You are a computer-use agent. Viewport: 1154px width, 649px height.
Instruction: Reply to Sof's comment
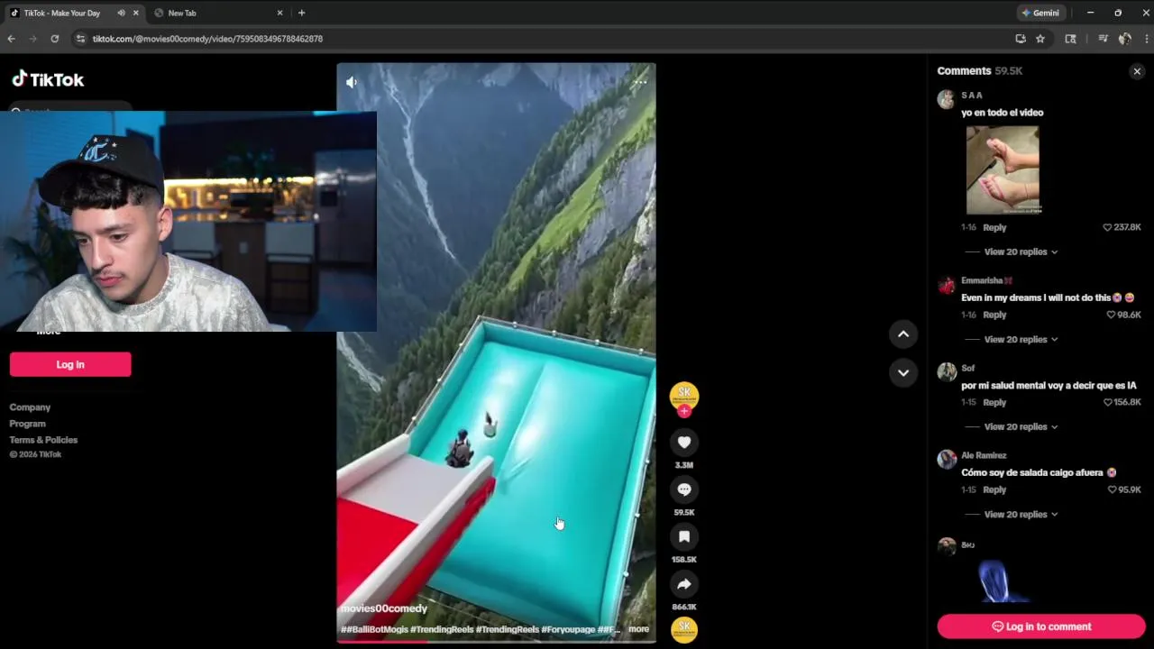pos(994,402)
